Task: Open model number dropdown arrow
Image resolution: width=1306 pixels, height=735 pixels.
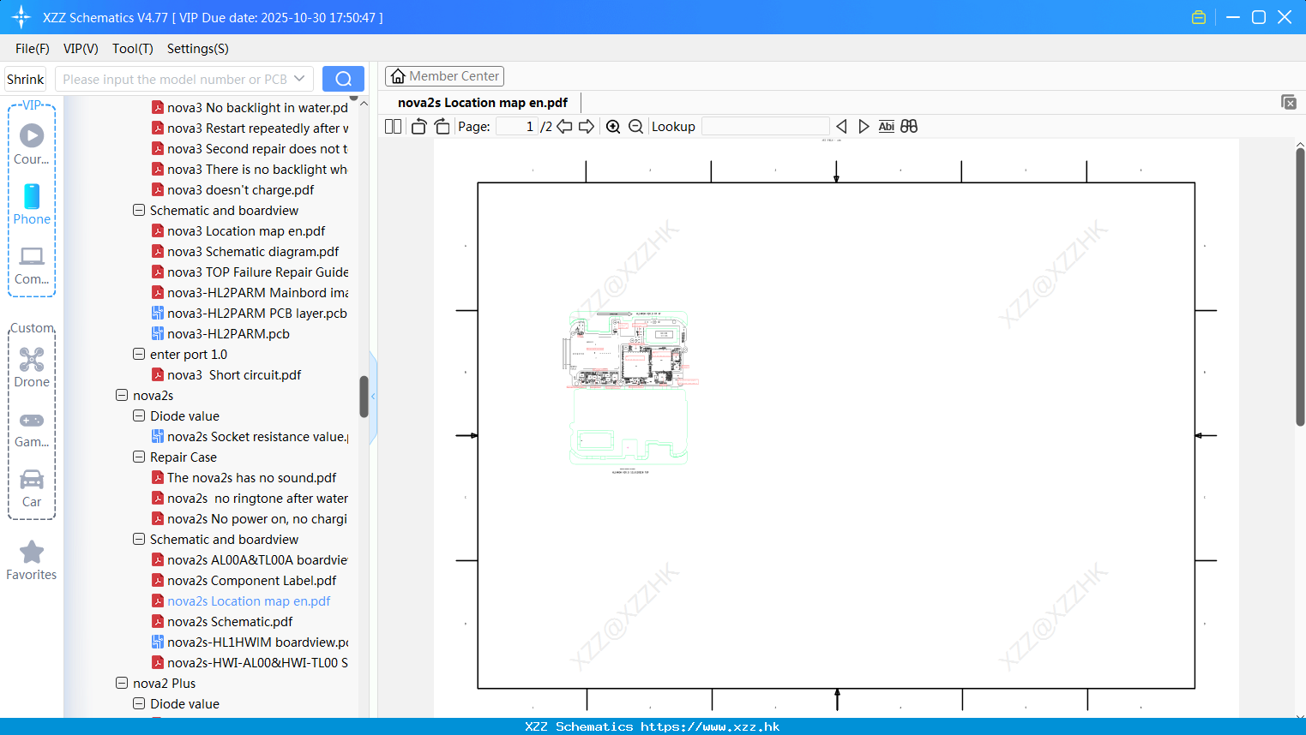Action: coord(299,79)
